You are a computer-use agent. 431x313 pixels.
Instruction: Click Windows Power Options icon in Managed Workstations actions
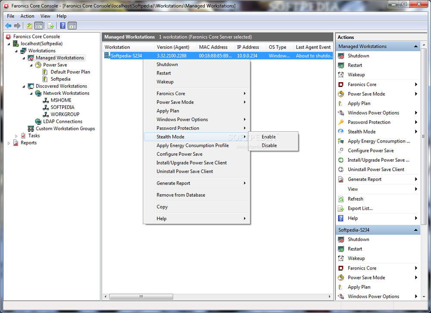pos(341,113)
